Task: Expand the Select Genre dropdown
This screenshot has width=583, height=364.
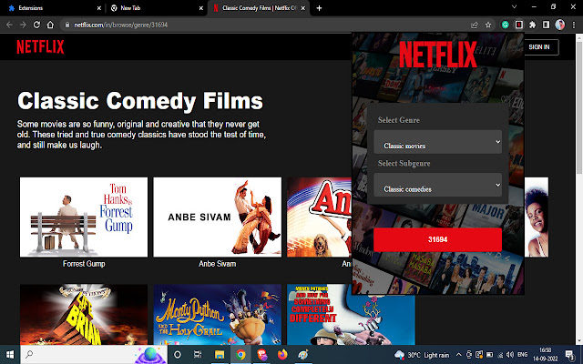Action: pos(437,142)
